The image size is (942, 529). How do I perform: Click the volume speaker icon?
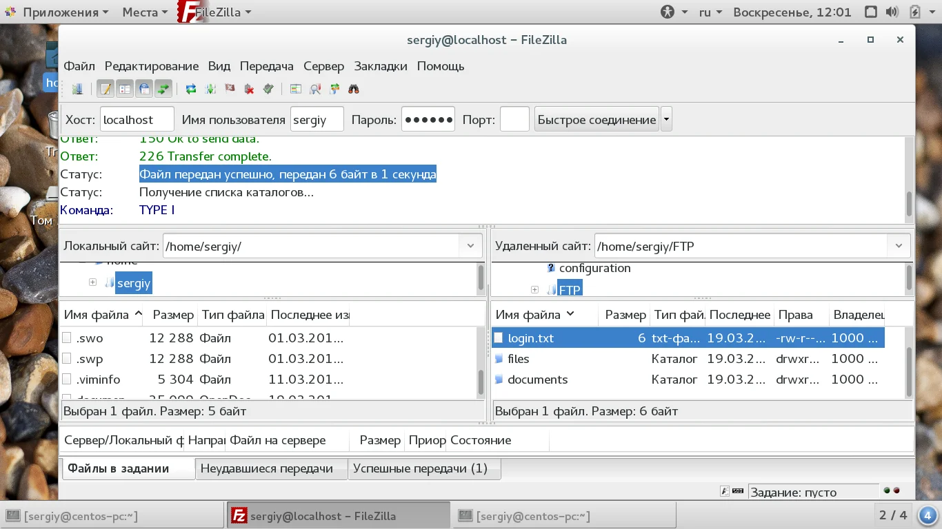point(893,12)
